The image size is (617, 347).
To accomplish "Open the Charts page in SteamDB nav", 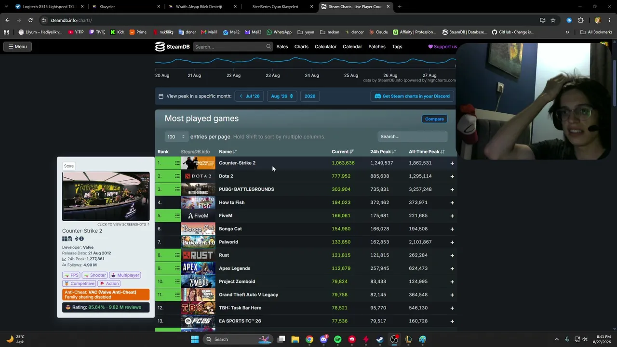I will (301, 47).
